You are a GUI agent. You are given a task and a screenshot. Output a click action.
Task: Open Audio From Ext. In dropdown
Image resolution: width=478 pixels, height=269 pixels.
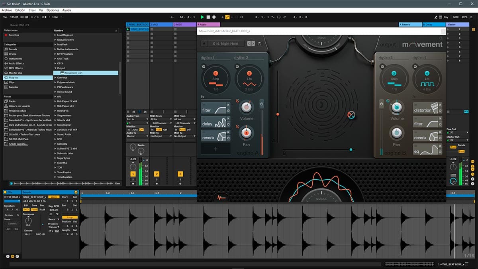[x=137, y=119]
